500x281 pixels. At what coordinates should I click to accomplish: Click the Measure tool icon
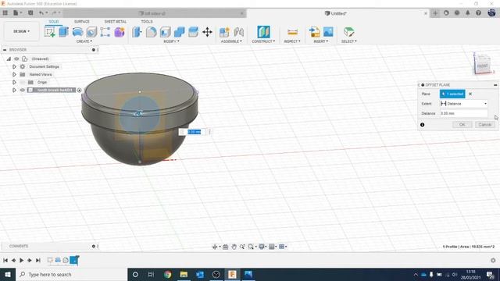(292, 32)
